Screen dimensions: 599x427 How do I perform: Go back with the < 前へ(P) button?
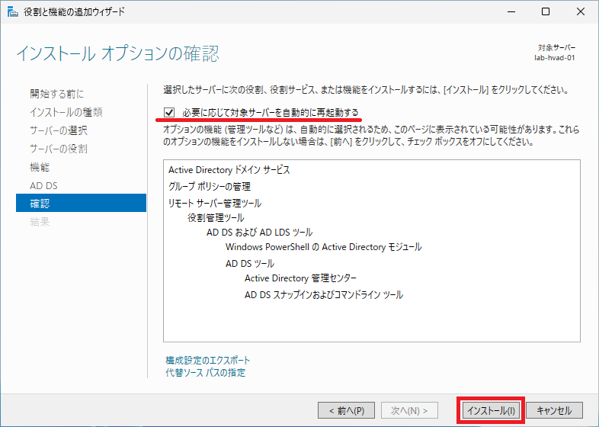click(x=346, y=410)
